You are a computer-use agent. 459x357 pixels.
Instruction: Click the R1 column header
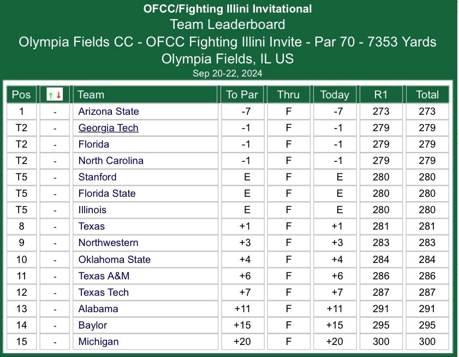pos(381,95)
